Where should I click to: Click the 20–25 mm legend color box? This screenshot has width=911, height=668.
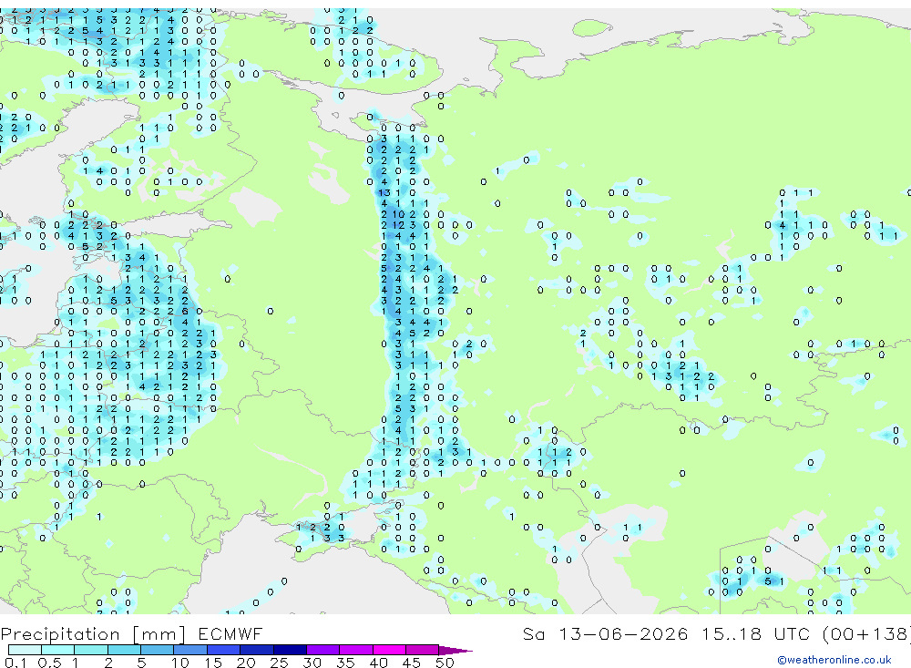257,650
